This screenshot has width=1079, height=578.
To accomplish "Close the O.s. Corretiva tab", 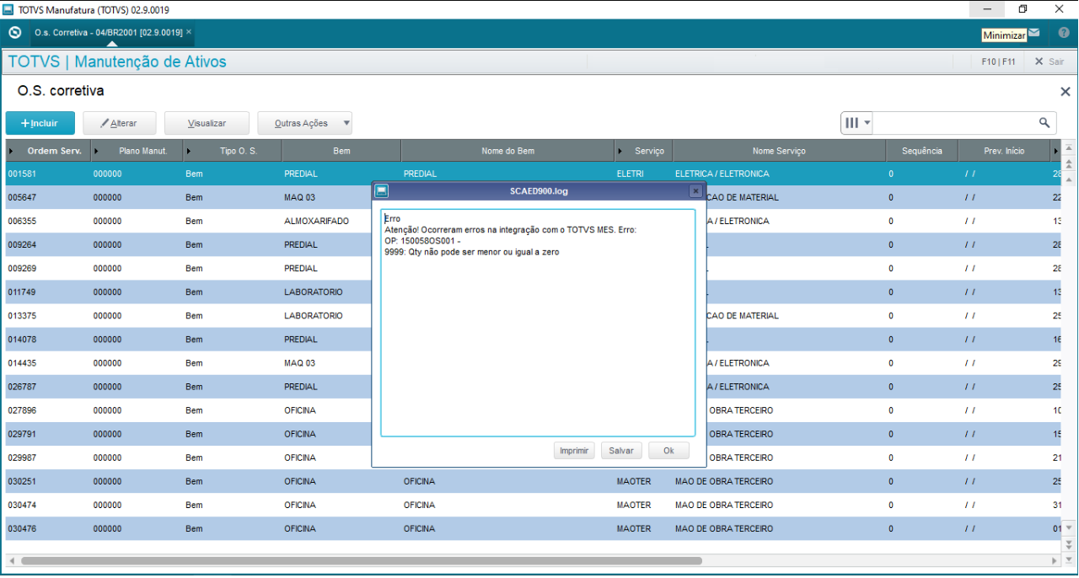I will tap(189, 32).
